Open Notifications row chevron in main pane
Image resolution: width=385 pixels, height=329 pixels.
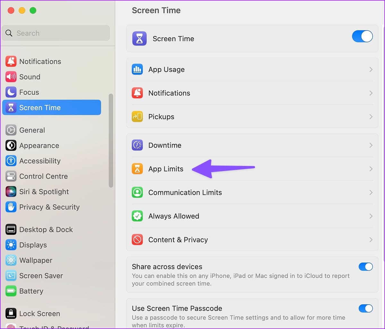tap(371, 93)
